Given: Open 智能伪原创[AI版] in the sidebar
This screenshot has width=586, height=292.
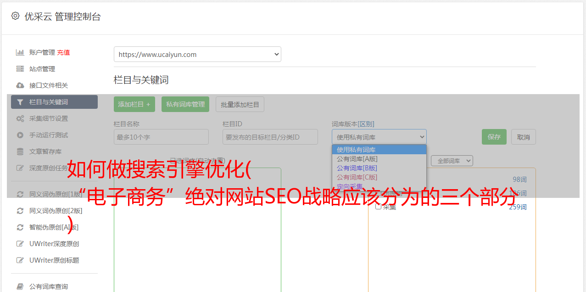Looking at the screenshot, I should click(54, 227).
